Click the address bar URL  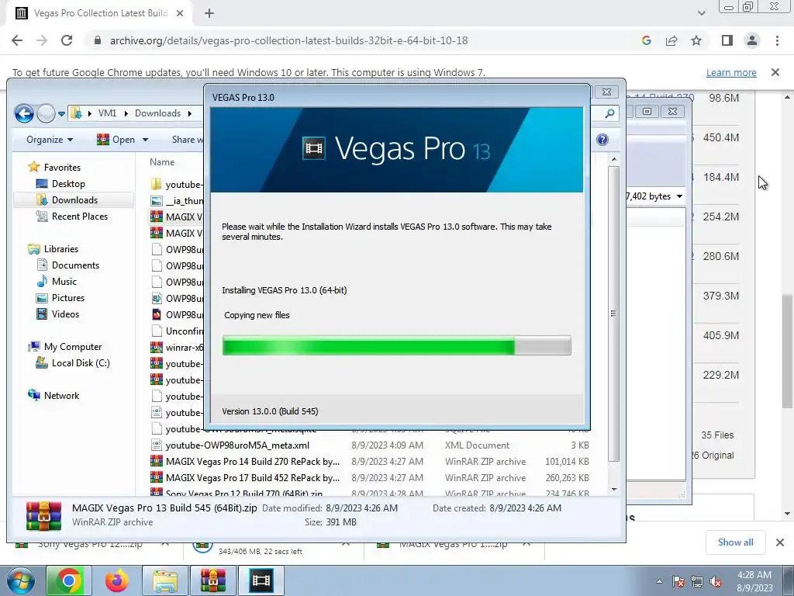288,40
